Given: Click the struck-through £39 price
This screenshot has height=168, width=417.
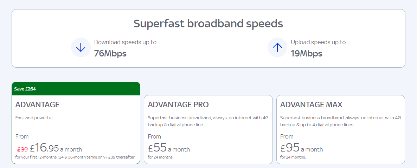Looking at the screenshot, I should pos(23,149).
